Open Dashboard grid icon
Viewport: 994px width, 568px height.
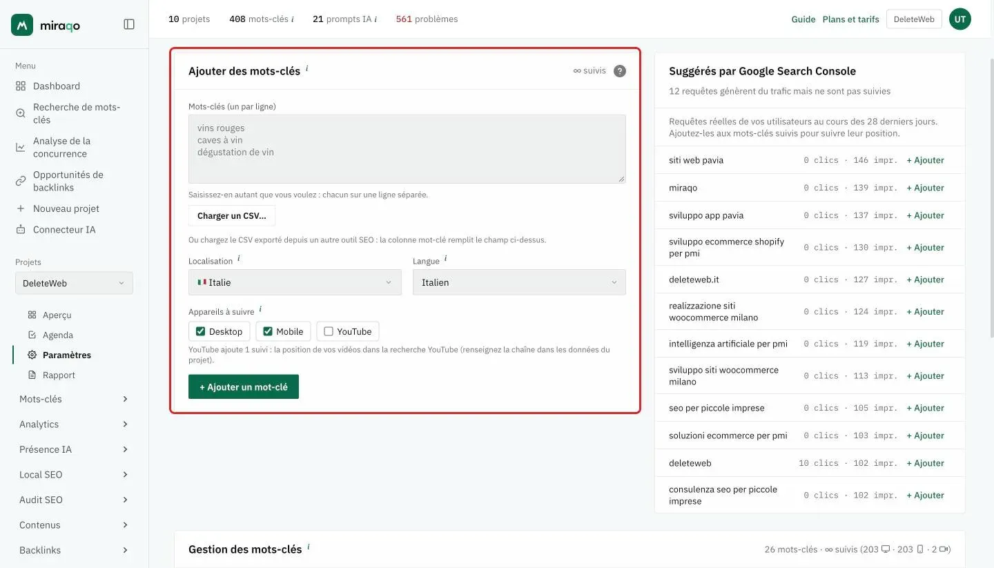tap(21, 86)
